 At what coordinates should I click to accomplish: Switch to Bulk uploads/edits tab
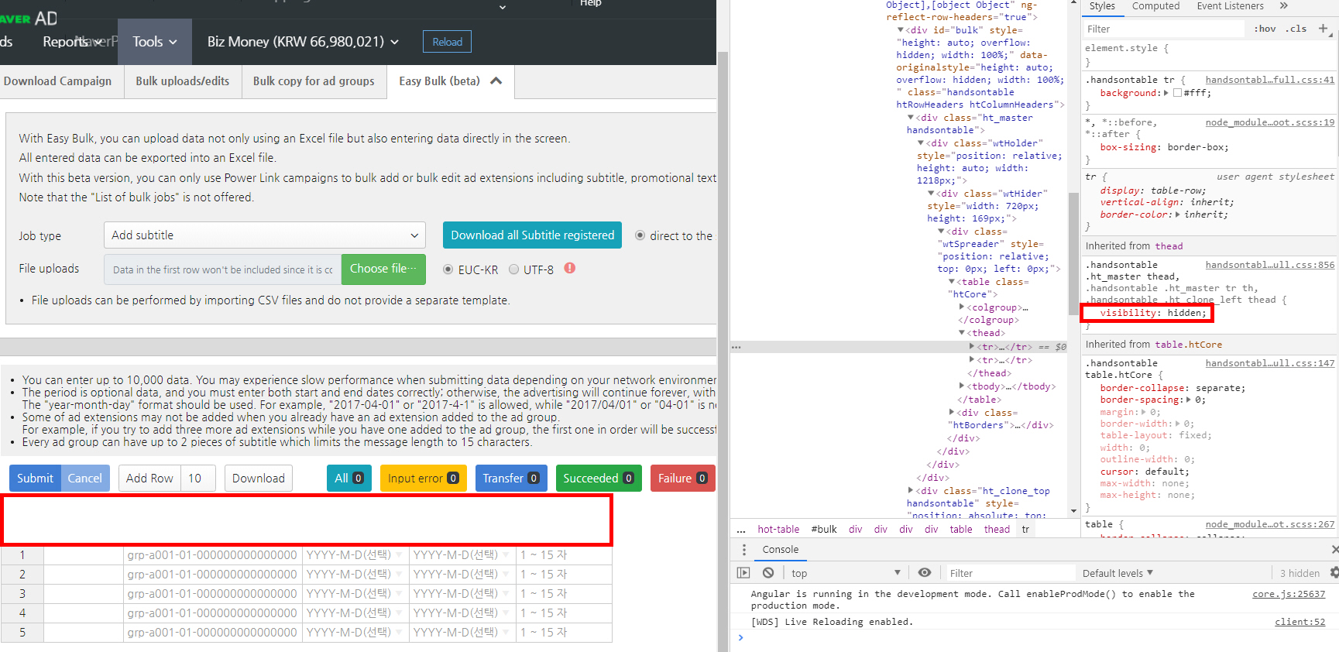pos(183,81)
